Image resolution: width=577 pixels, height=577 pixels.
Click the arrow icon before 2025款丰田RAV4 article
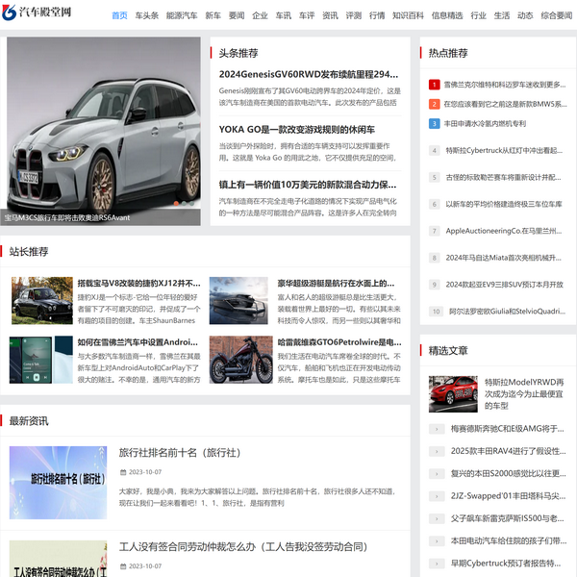coord(435,451)
